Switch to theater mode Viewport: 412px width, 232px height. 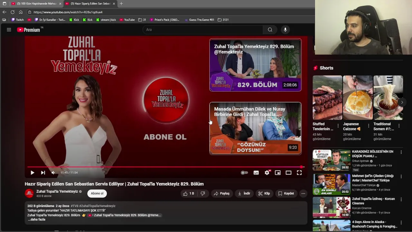coord(288,173)
